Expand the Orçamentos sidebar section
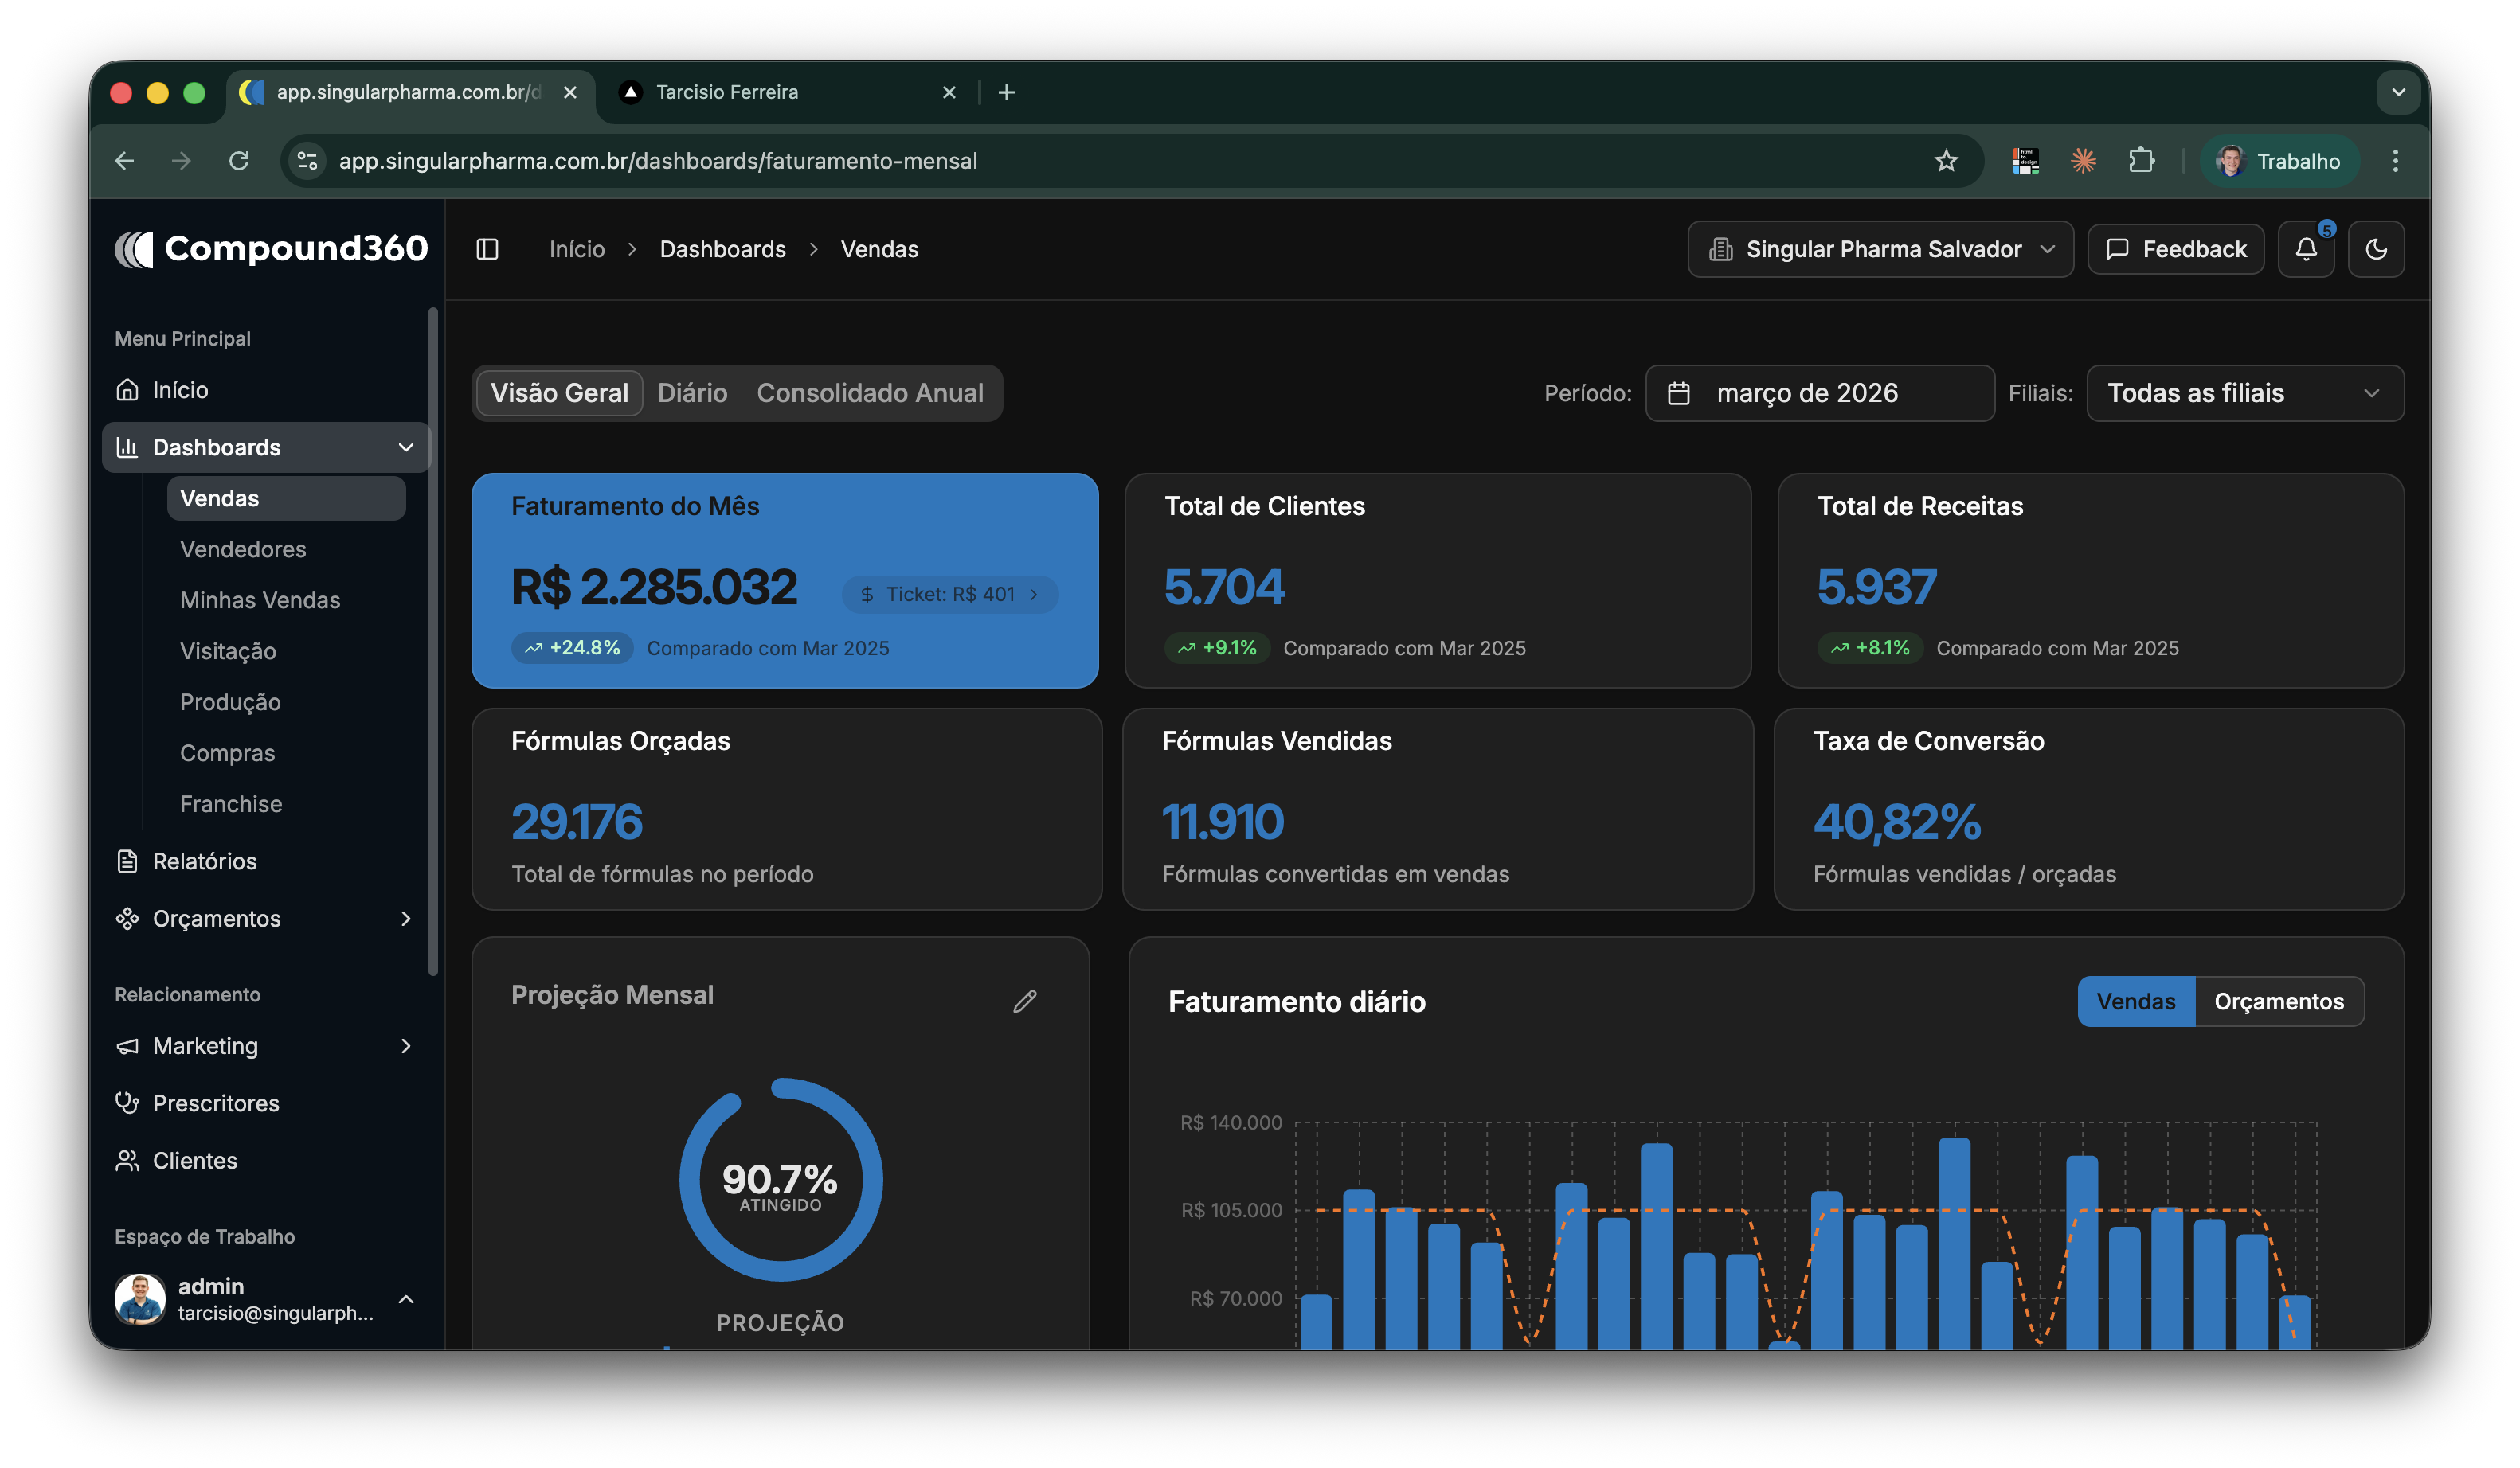The image size is (2520, 1468). tap(405, 919)
